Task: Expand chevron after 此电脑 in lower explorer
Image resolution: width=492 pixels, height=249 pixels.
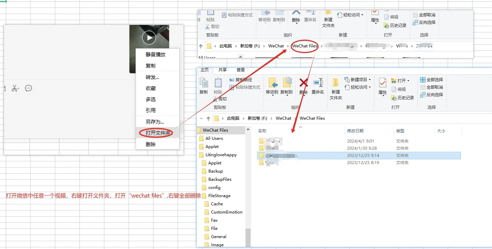Action: tap(244, 118)
